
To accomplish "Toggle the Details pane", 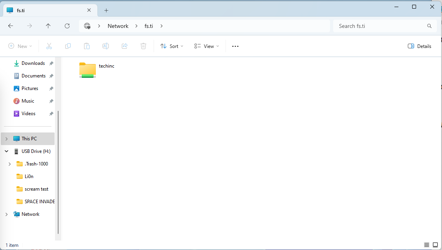I will tap(420, 46).
